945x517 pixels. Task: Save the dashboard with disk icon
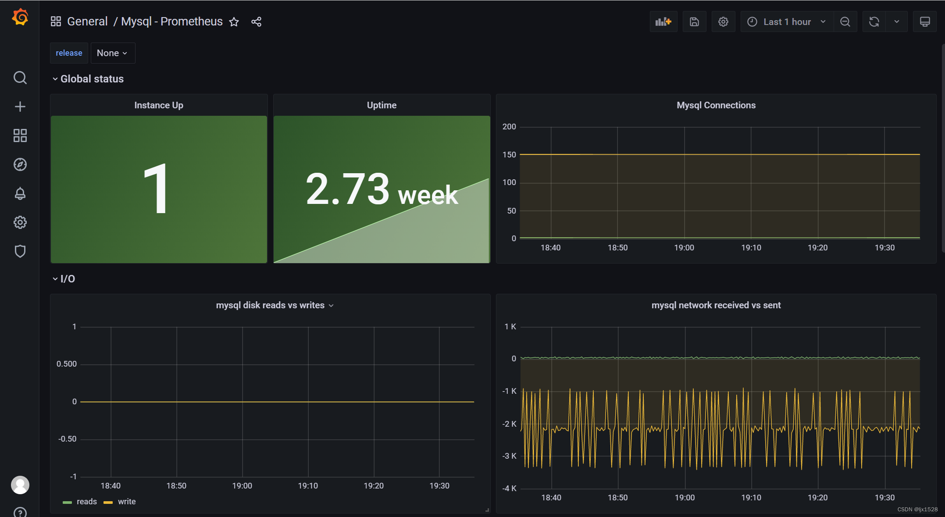(x=694, y=21)
